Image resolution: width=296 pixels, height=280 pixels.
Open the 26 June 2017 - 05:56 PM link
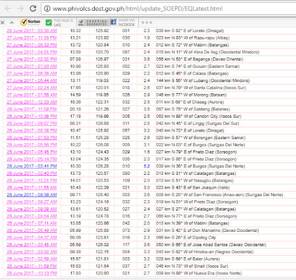click(32, 145)
